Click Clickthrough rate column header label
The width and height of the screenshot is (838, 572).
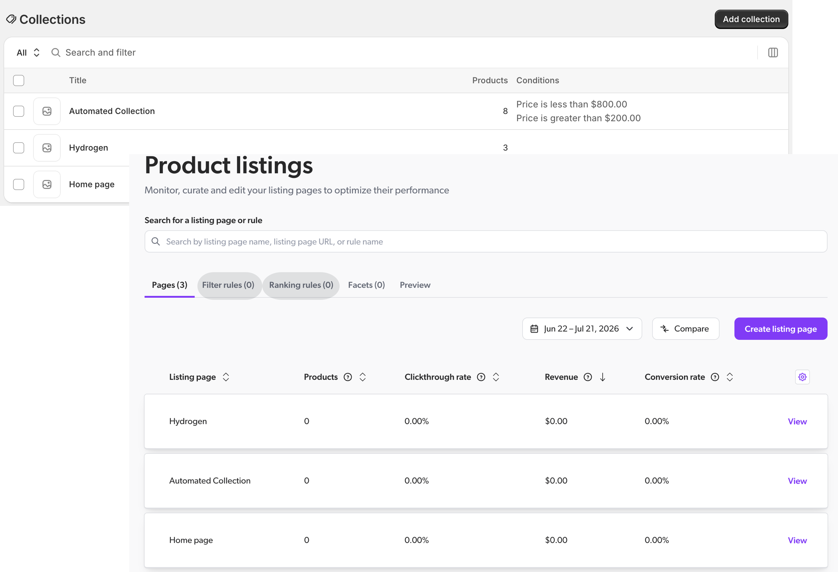click(437, 377)
